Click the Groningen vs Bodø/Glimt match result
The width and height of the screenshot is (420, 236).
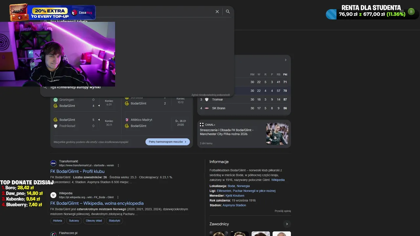pos(86,103)
